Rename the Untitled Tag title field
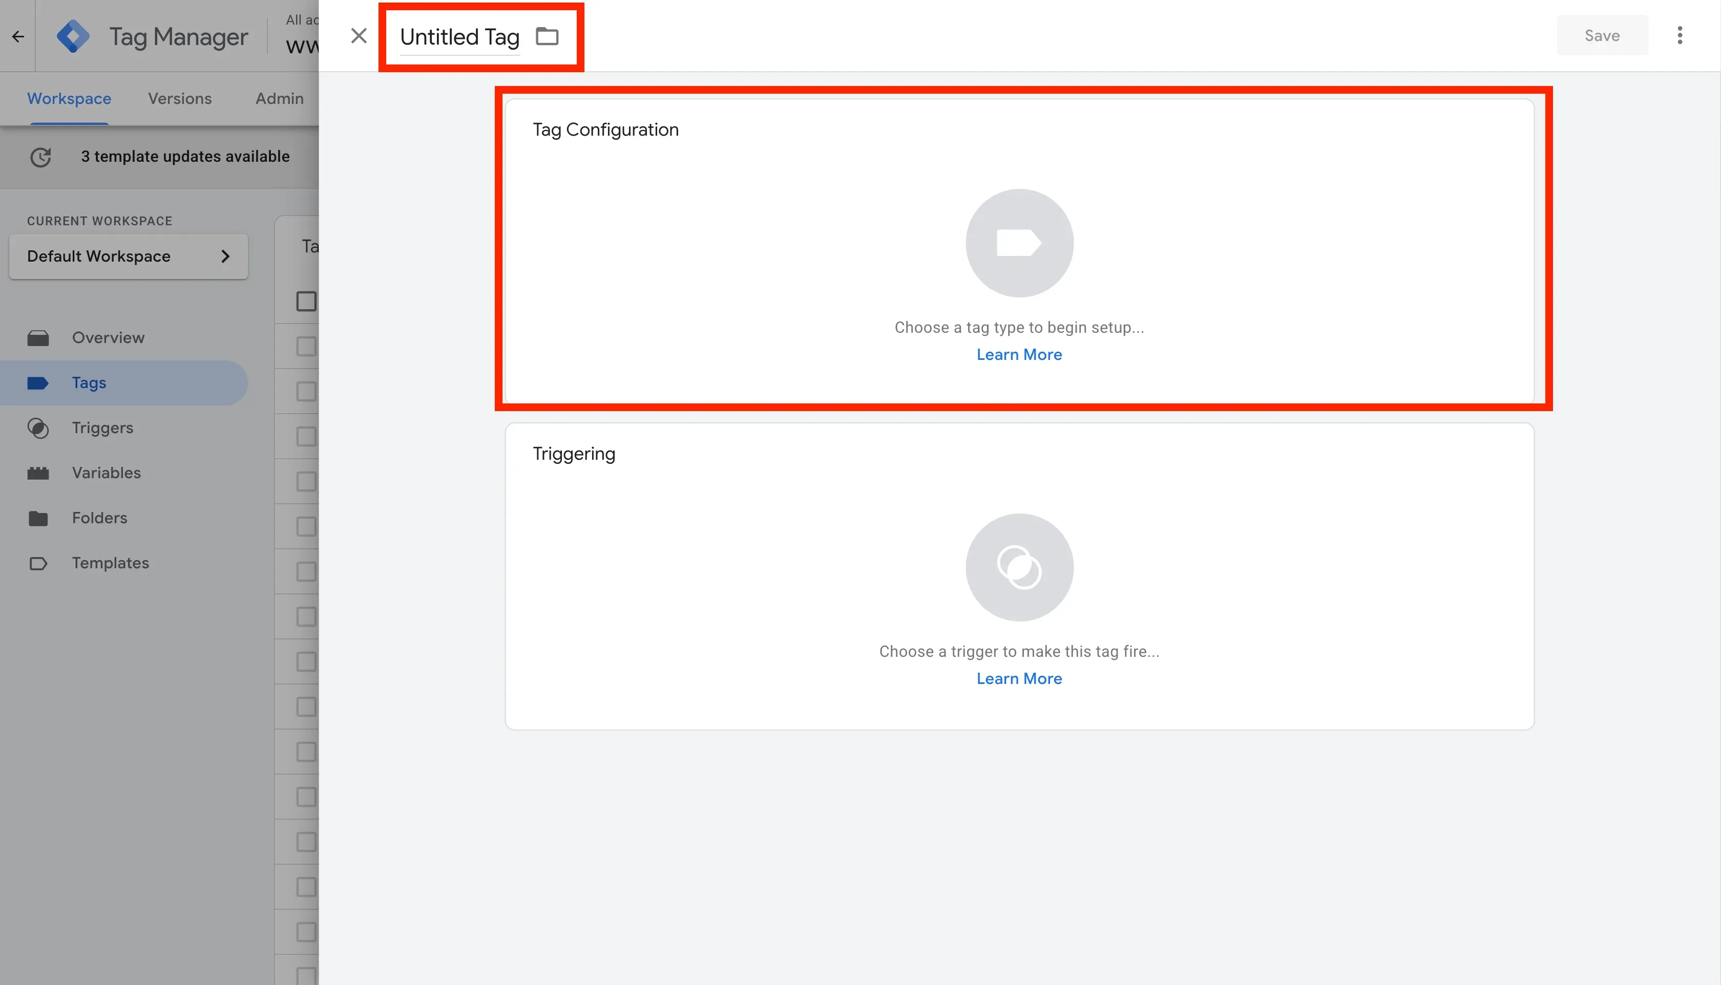This screenshot has height=985, width=1721. pos(459,36)
